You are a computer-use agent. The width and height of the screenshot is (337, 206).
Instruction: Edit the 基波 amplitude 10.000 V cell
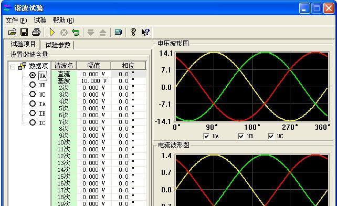(x=94, y=81)
